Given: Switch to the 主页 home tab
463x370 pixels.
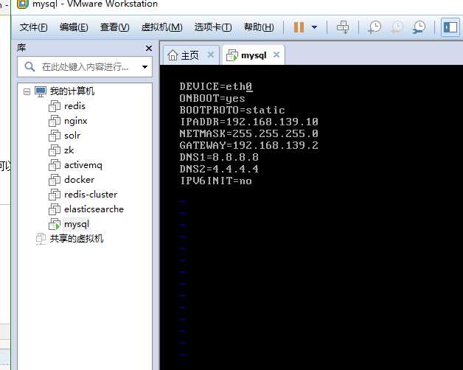Looking at the screenshot, I should pos(190,55).
